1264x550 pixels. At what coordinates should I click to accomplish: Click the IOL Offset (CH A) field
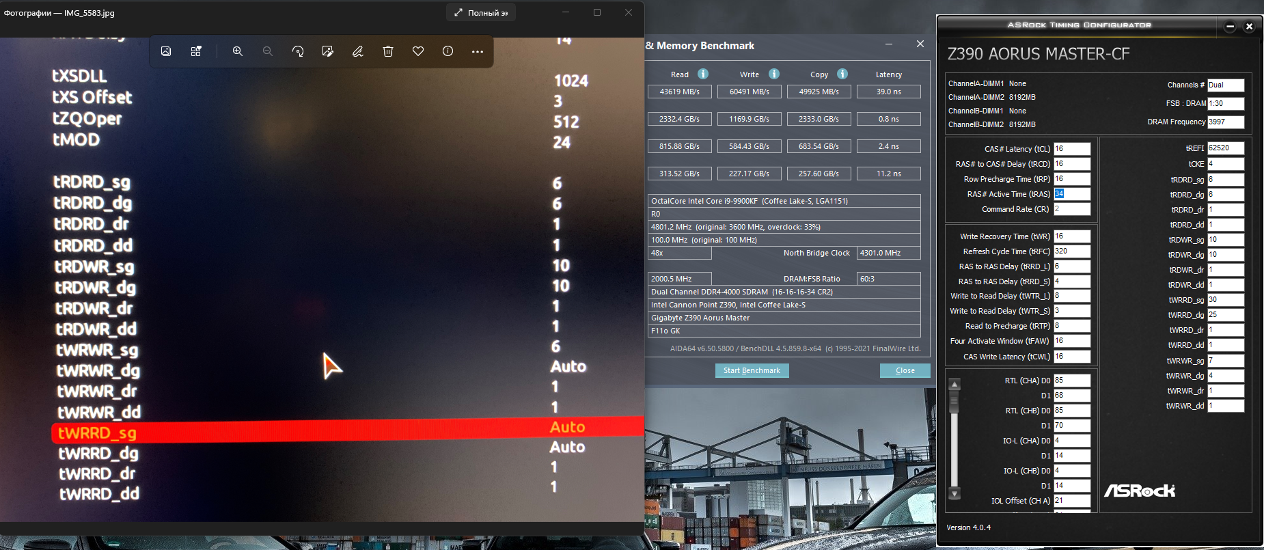pyautogui.click(x=1072, y=501)
